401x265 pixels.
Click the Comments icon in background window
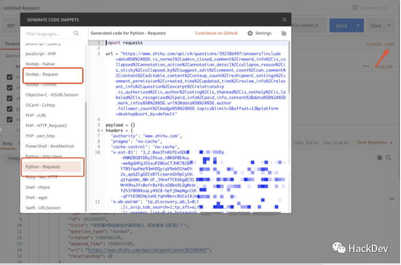[x=355, y=8]
